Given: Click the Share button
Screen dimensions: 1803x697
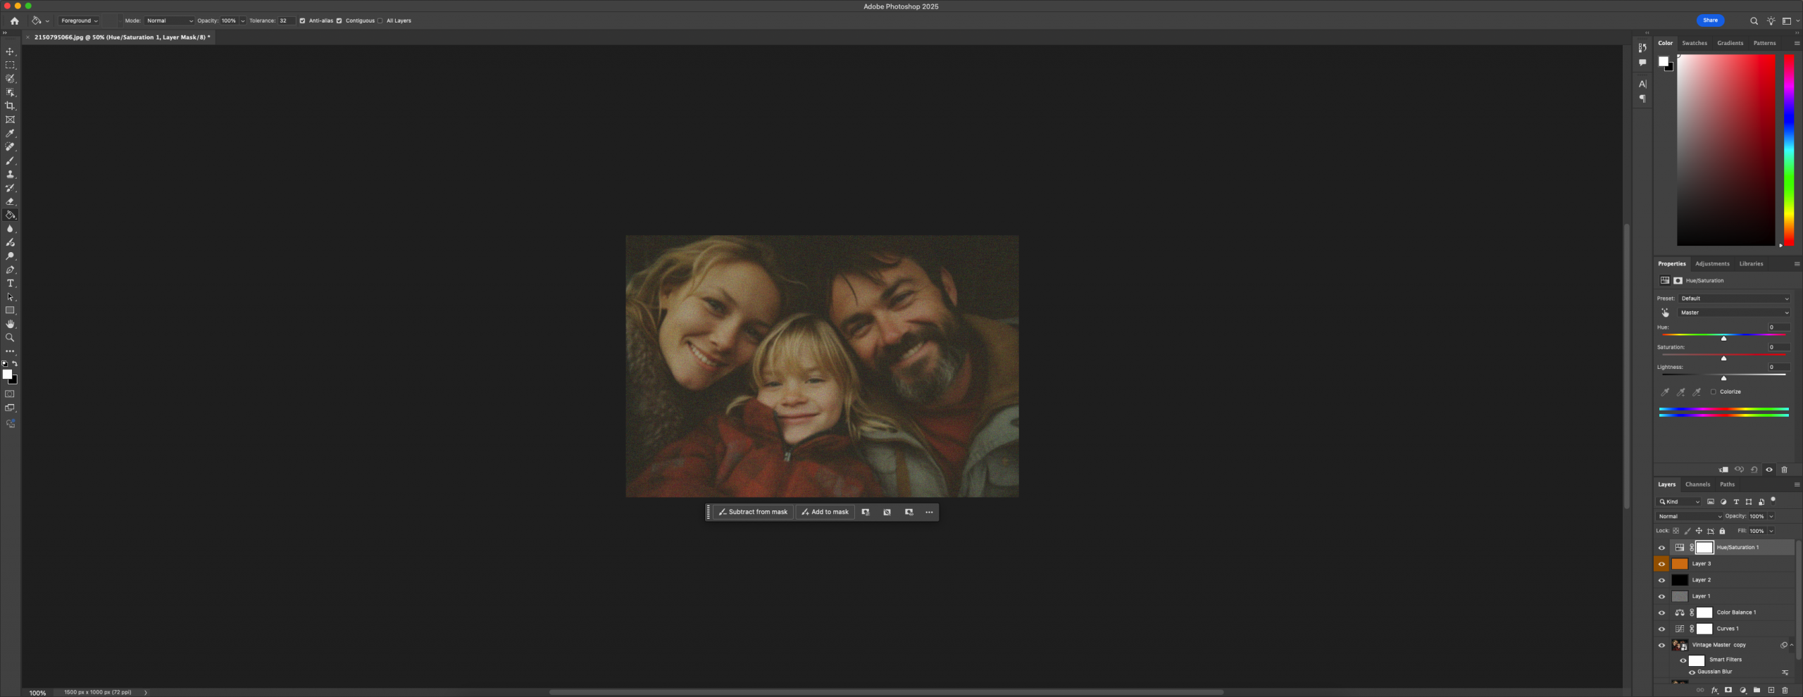Looking at the screenshot, I should click(1710, 20).
